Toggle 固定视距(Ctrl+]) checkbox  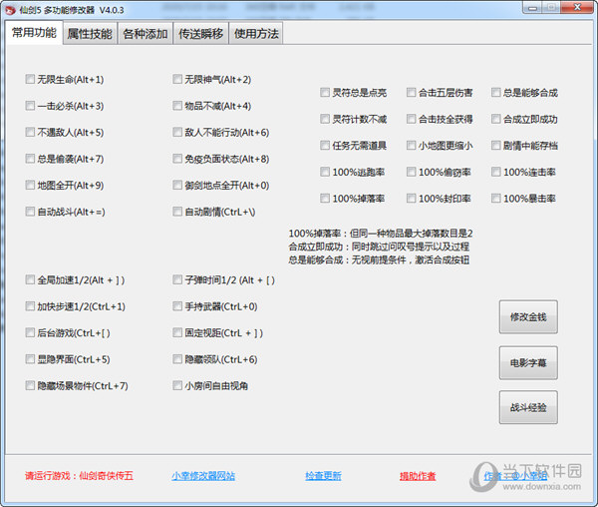click(x=177, y=332)
